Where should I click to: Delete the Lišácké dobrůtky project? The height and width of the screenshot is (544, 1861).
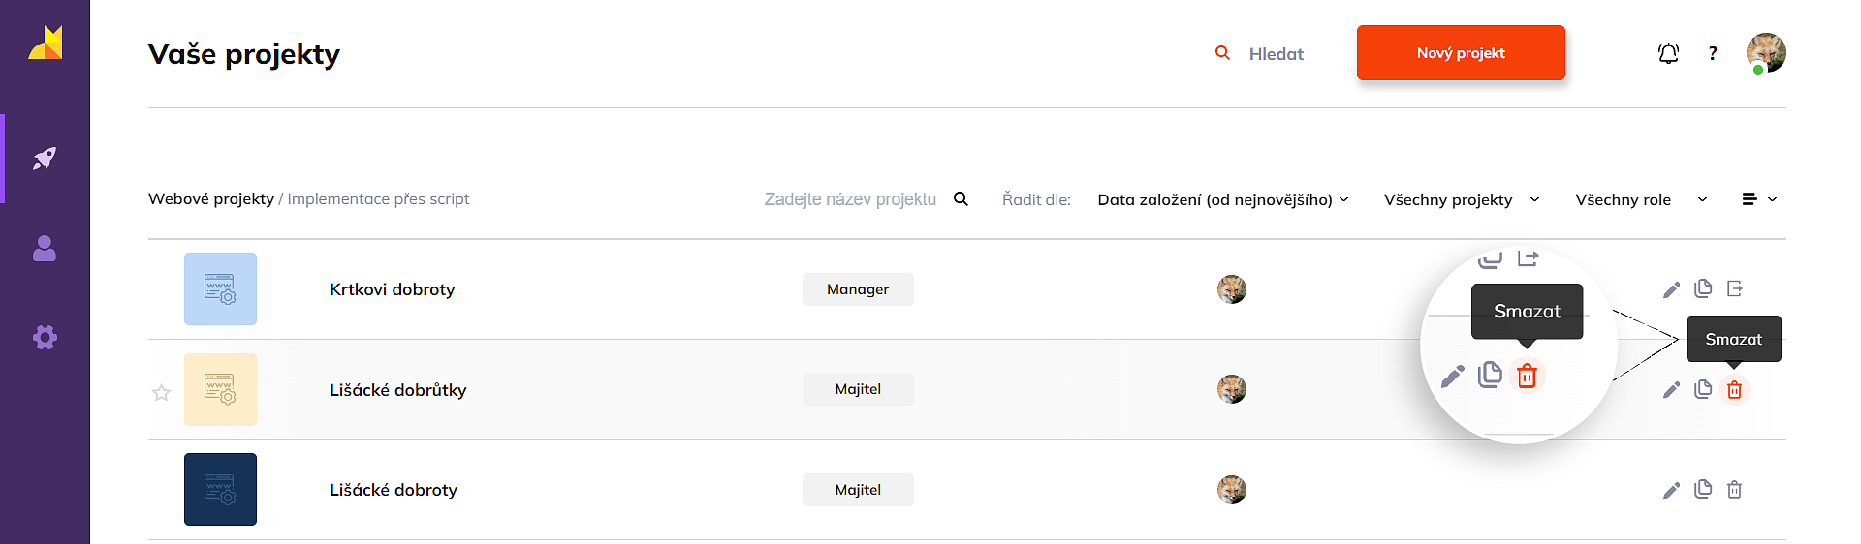click(1734, 389)
